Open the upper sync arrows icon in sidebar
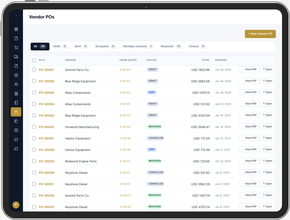The width and height of the screenshot is (290, 220). [x=16, y=139]
